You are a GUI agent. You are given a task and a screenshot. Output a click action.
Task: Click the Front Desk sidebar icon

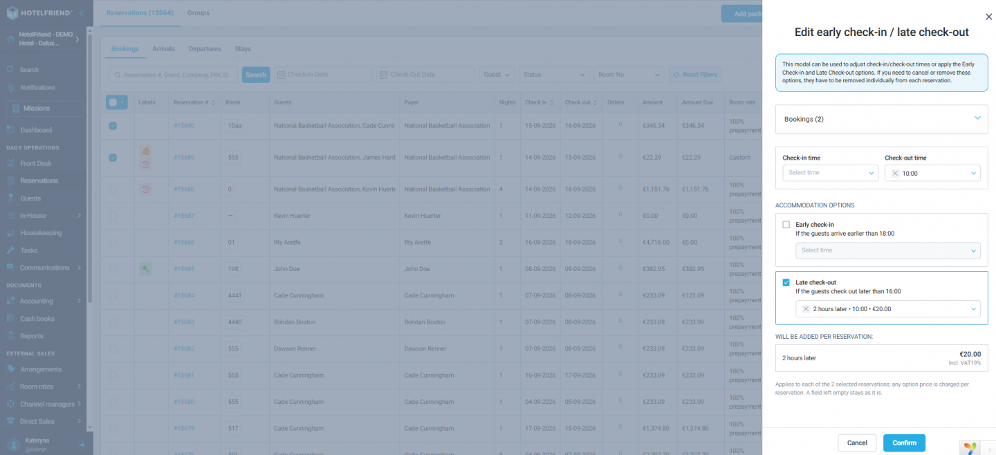pyautogui.click(x=10, y=163)
